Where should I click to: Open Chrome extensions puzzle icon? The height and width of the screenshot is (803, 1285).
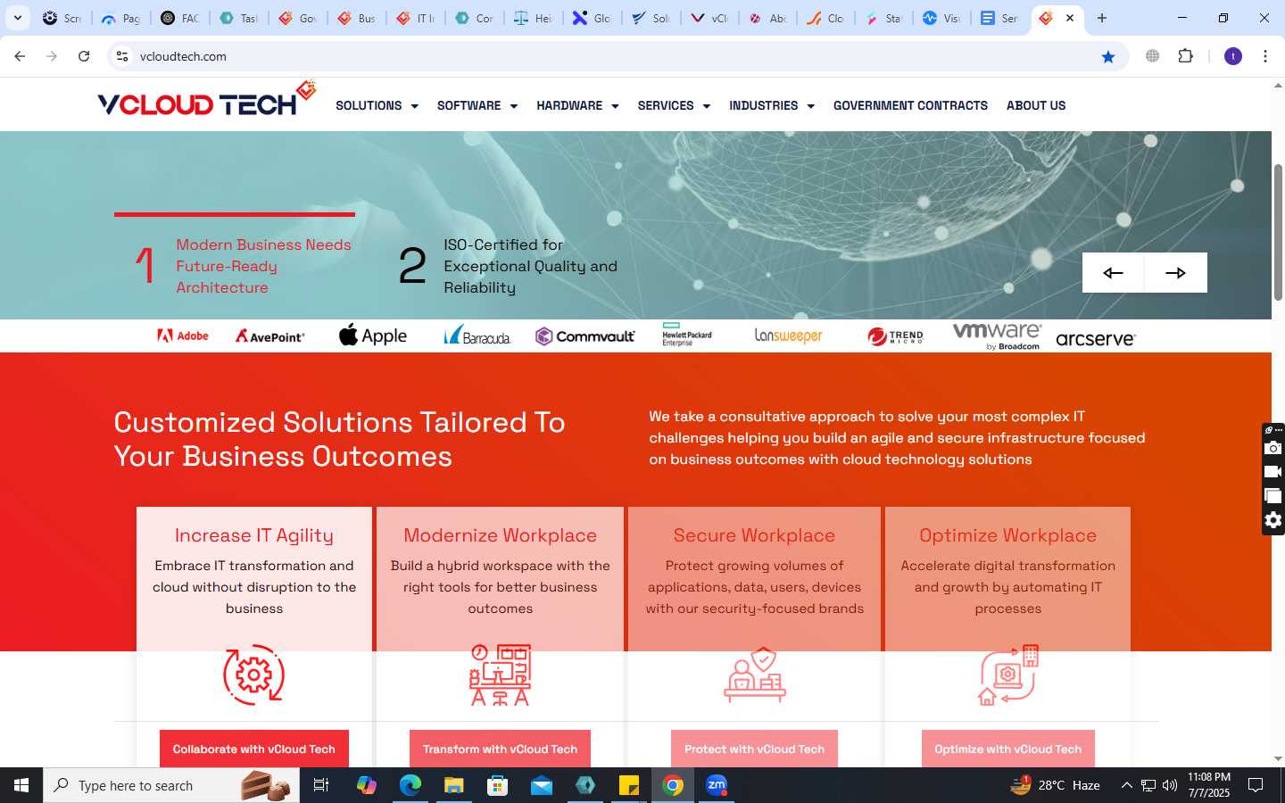1185,56
